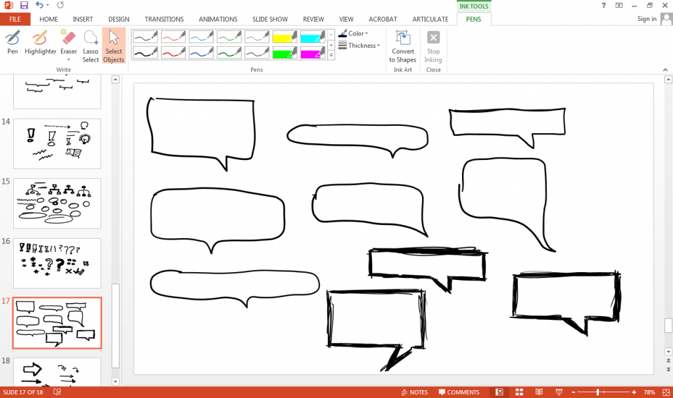Select the red pen from the Pens gallery
This screenshot has height=398, width=673.
click(x=174, y=37)
